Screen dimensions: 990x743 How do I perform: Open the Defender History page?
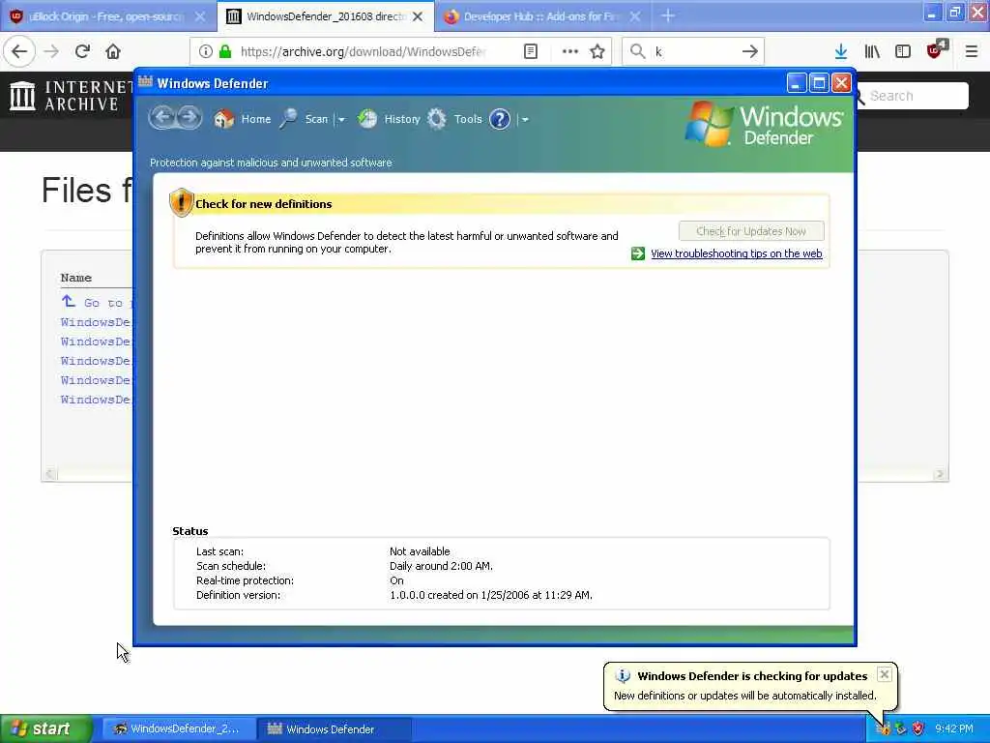[x=389, y=119]
